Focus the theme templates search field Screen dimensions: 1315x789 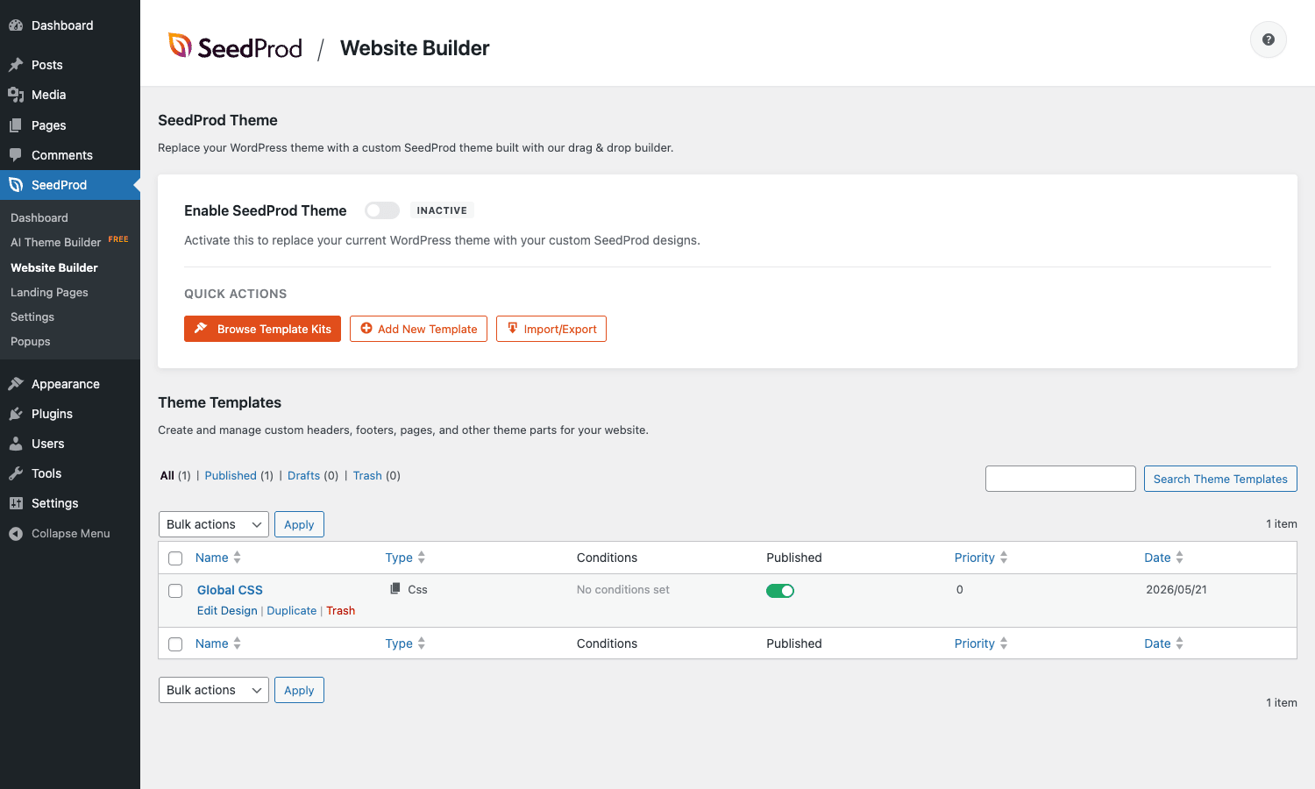pos(1061,479)
